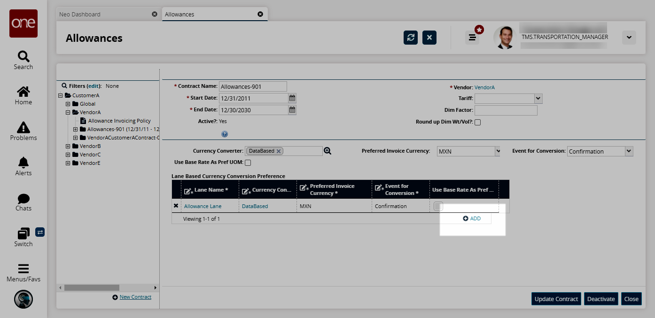
Task: Expand the VendorB tree node
Action: tap(68, 146)
